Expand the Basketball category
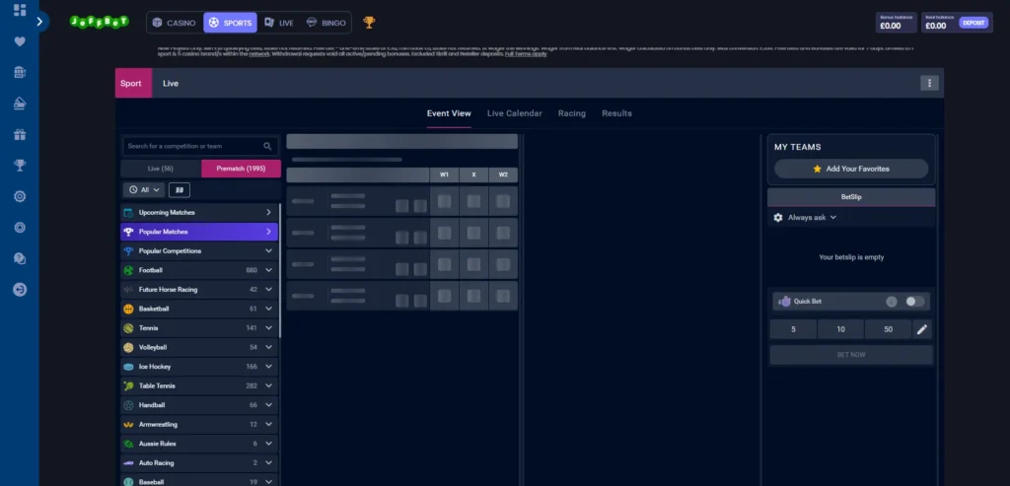Image resolution: width=1010 pixels, height=486 pixels. pyautogui.click(x=199, y=309)
